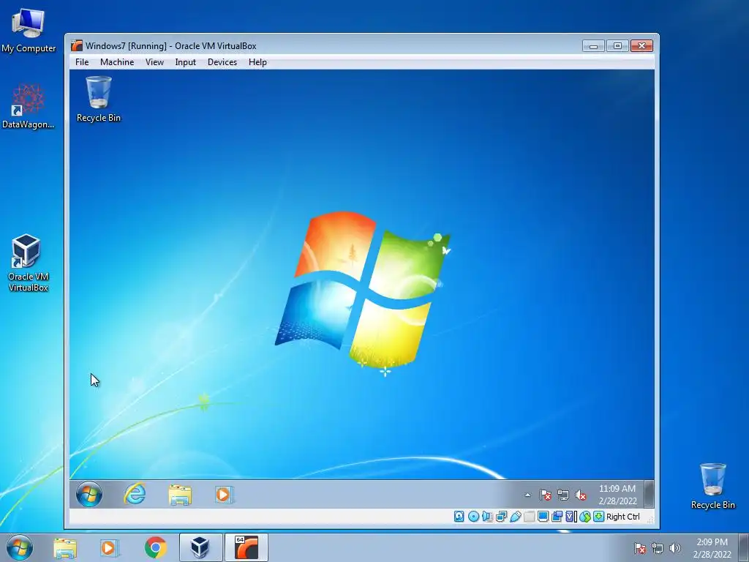Click the optical disk status icon

tap(473, 517)
